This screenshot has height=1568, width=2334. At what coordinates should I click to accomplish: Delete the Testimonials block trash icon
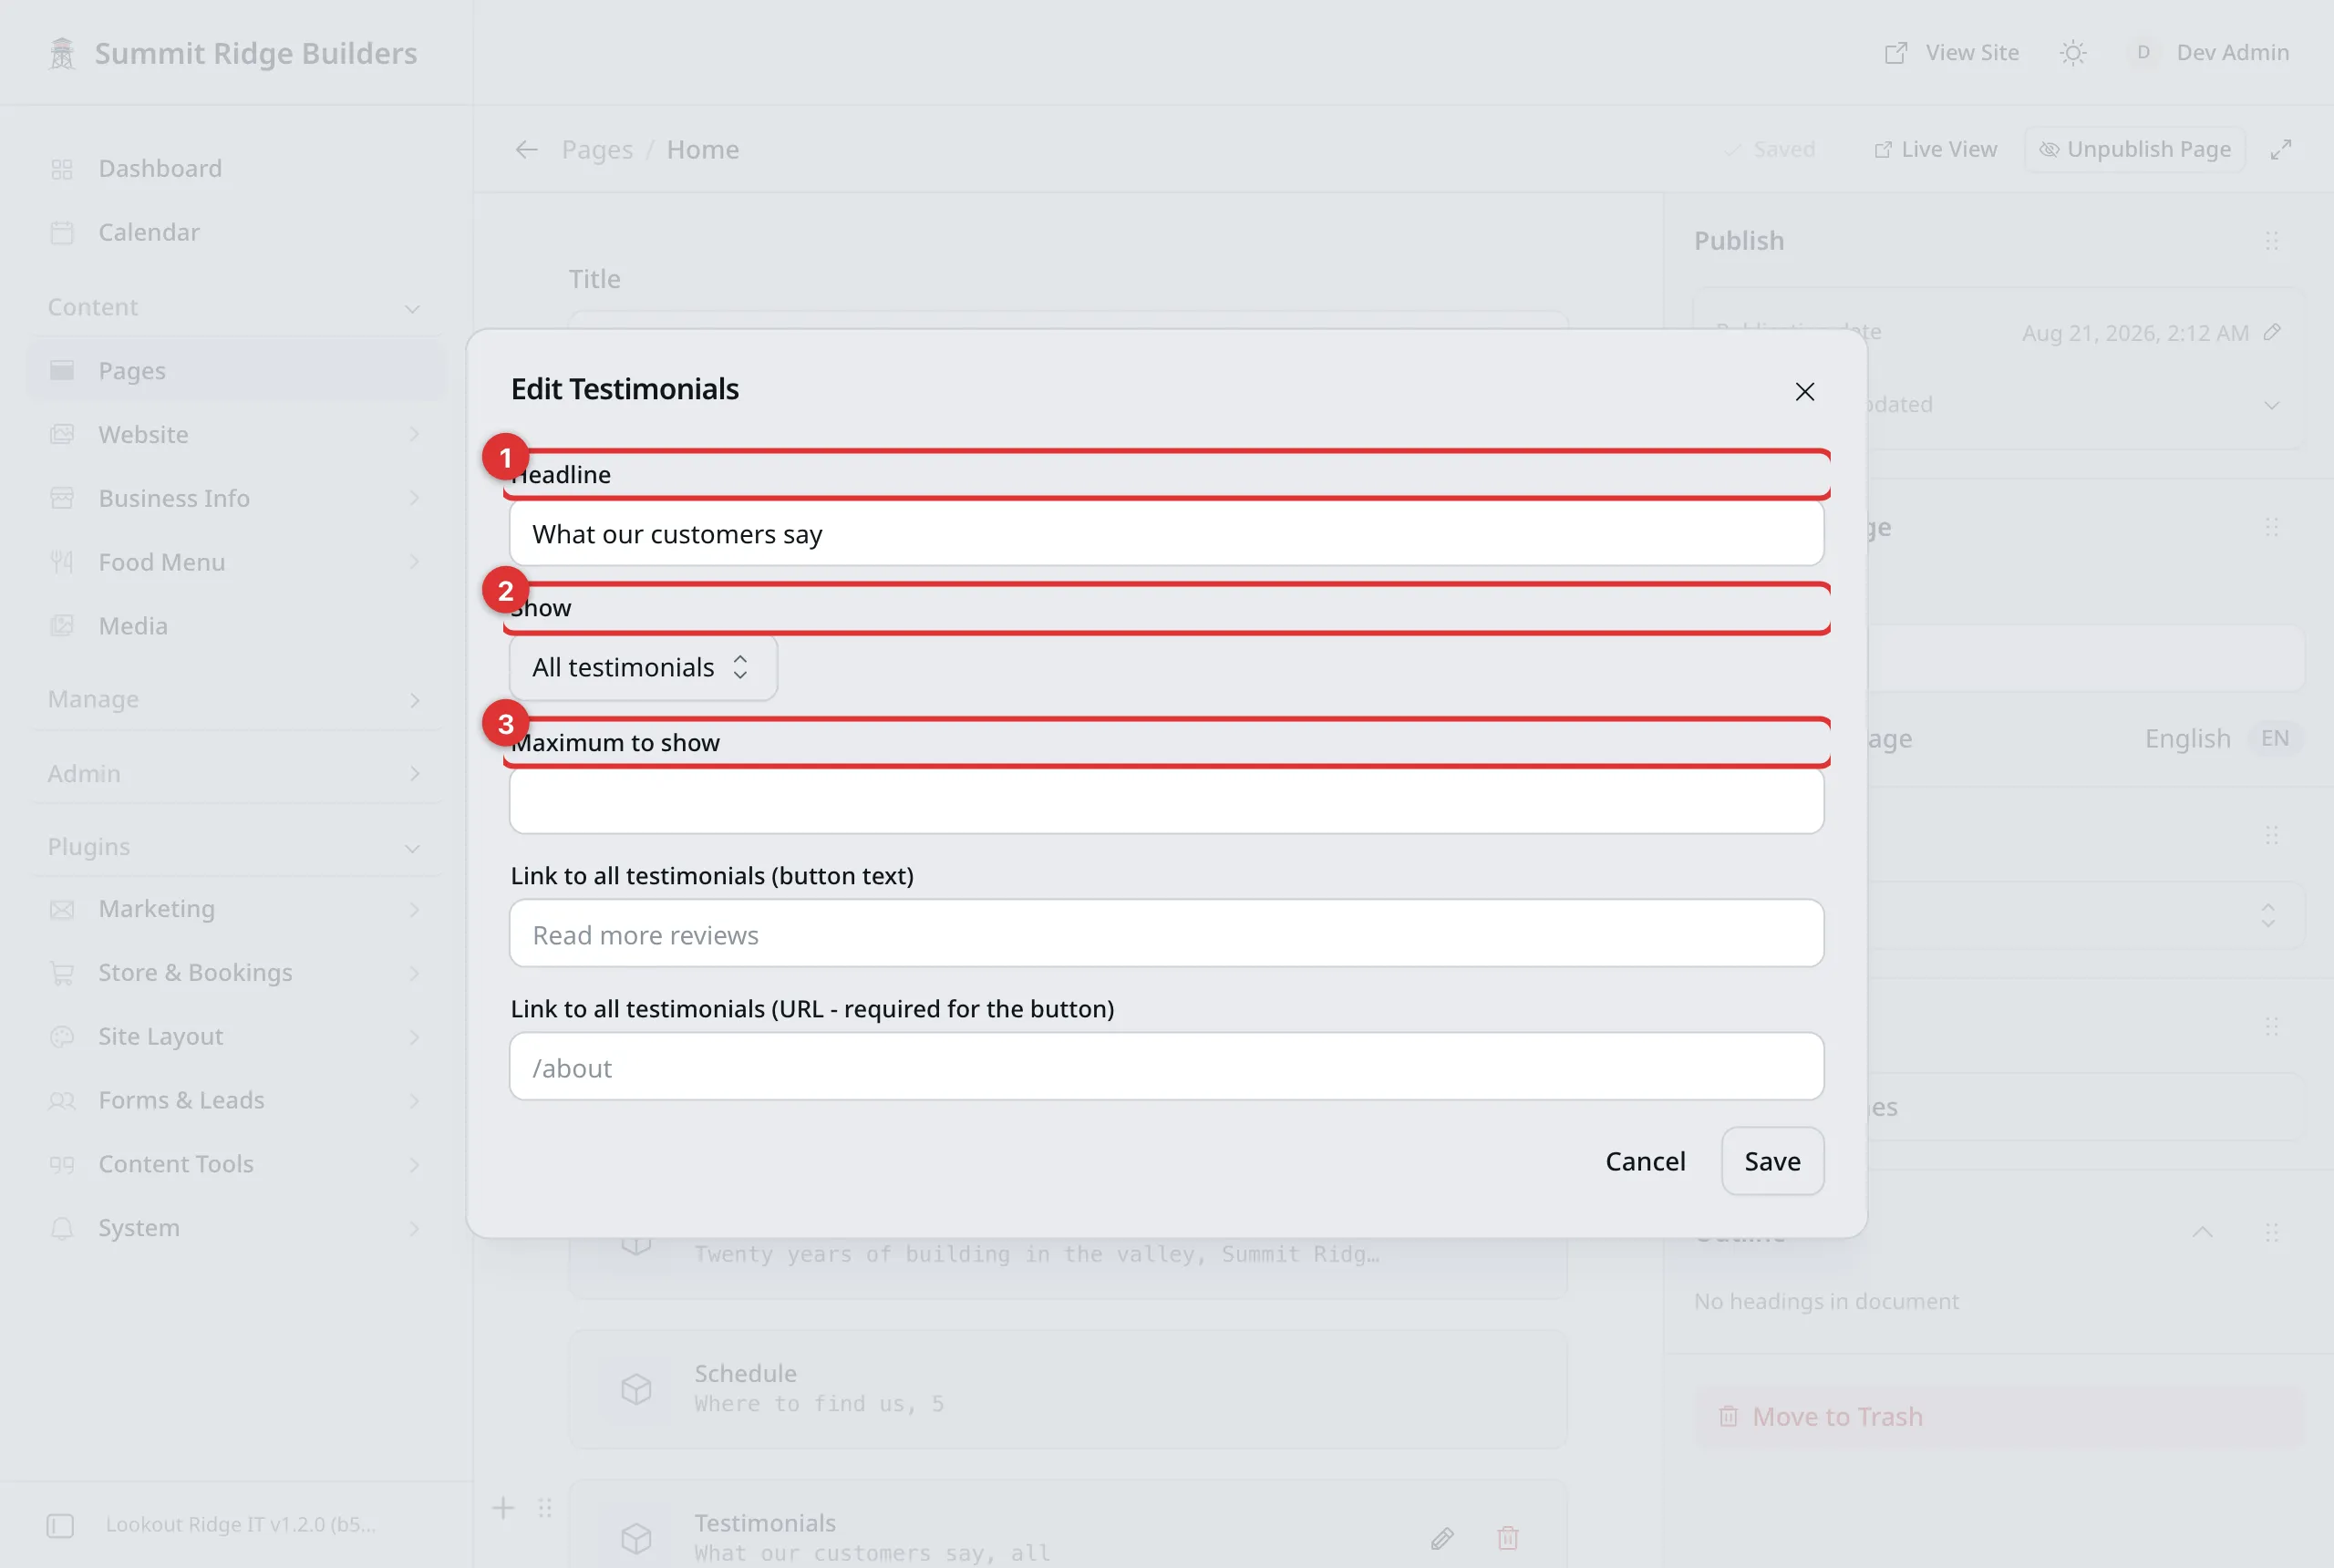pyautogui.click(x=1508, y=1537)
